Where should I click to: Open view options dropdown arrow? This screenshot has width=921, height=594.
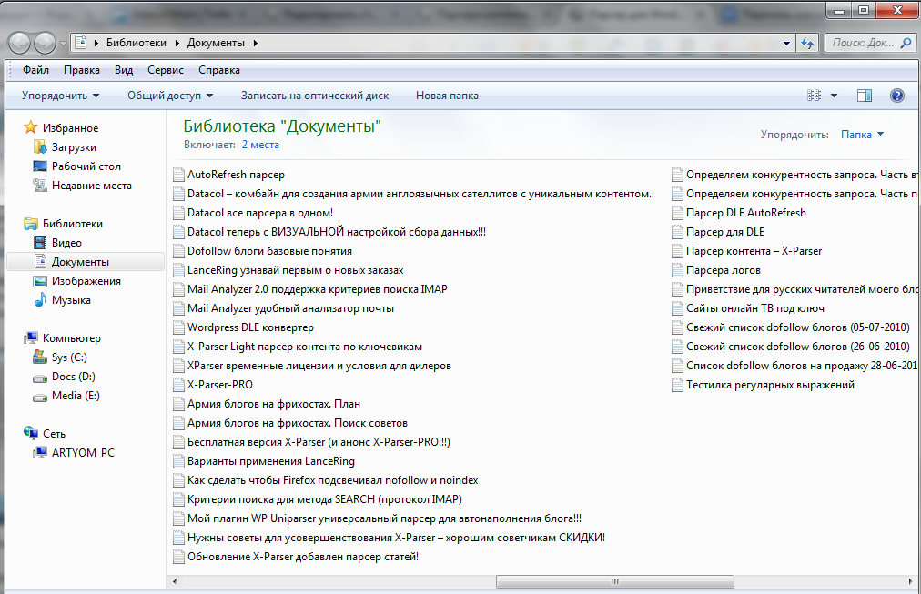834,96
